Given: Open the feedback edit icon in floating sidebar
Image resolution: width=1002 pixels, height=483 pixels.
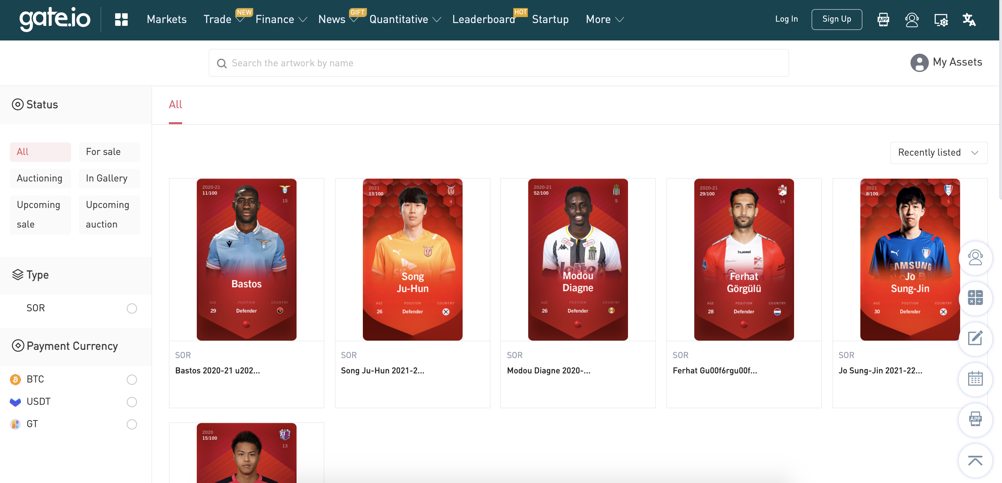Looking at the screenshot, I should [x=975, y=338].
